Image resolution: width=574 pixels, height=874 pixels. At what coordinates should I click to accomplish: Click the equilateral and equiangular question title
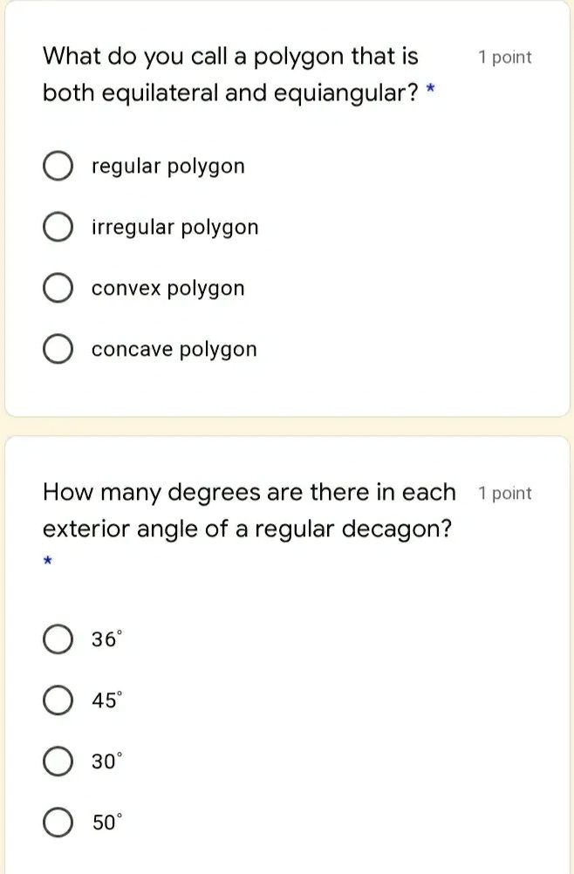coord(231,74)
